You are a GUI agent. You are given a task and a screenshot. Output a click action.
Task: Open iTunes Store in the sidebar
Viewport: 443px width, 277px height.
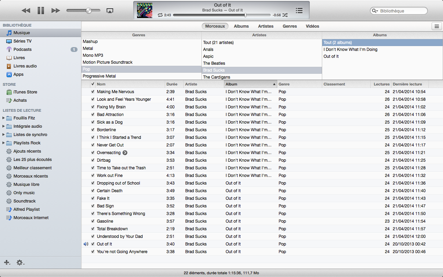tap(25, 92)
